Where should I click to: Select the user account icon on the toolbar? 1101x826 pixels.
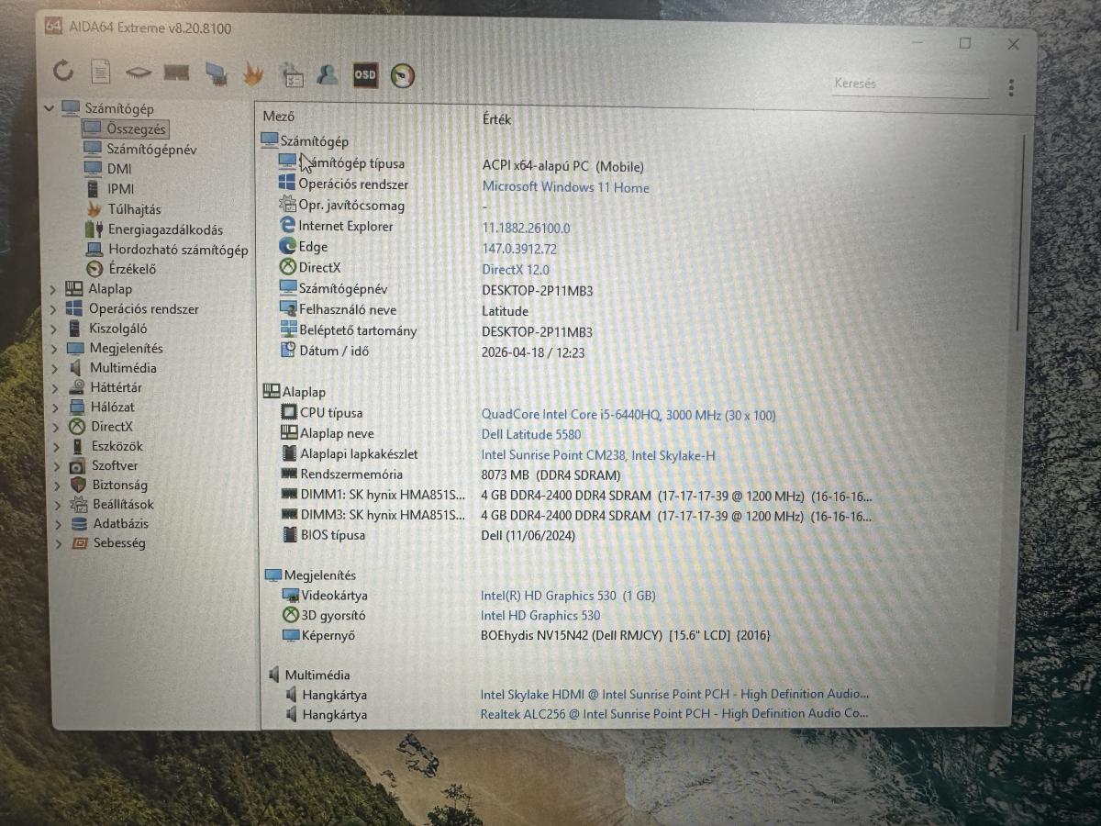coord(327,72)
